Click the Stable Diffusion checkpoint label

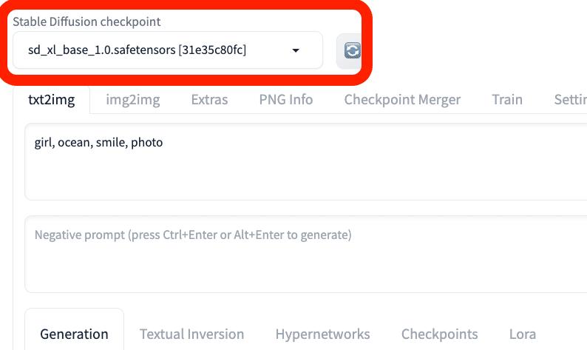point(86,21)
